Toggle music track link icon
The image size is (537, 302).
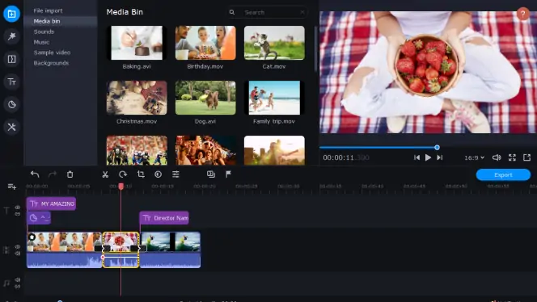coord(18,287)
